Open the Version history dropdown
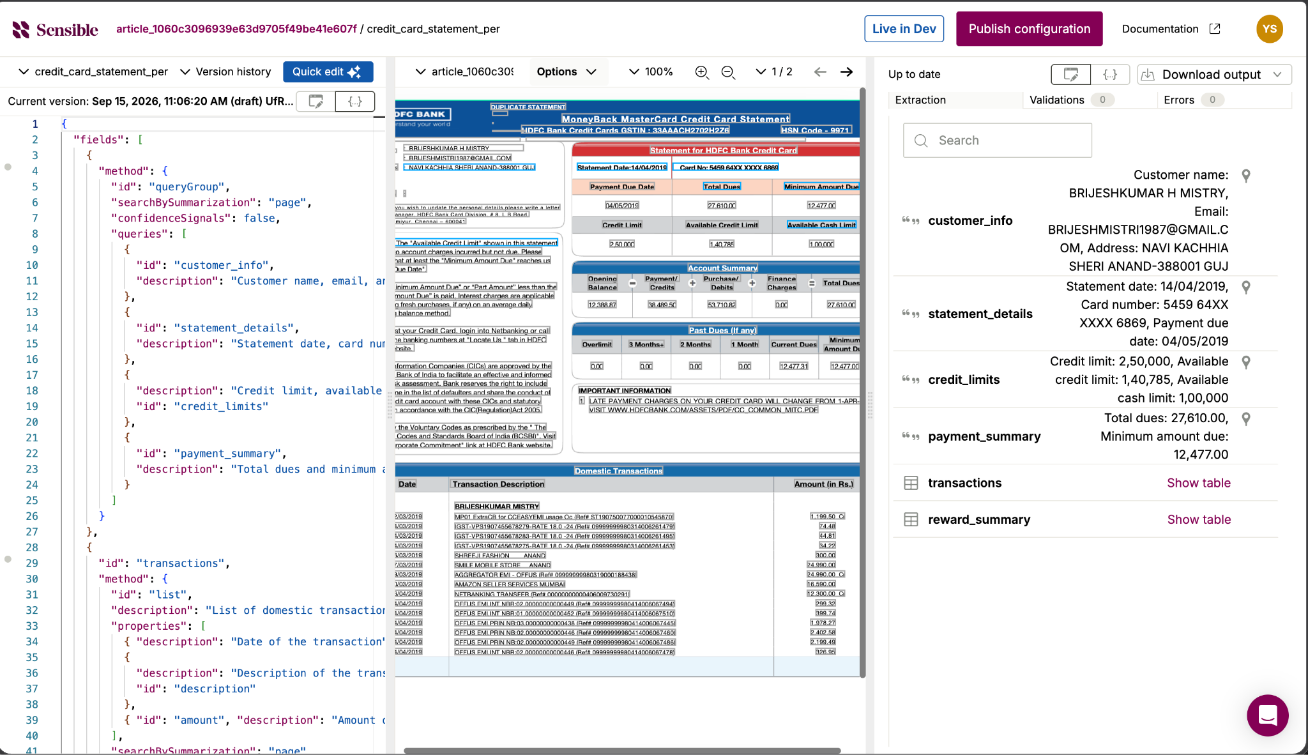1308x755 pixels. coord(225,72)
